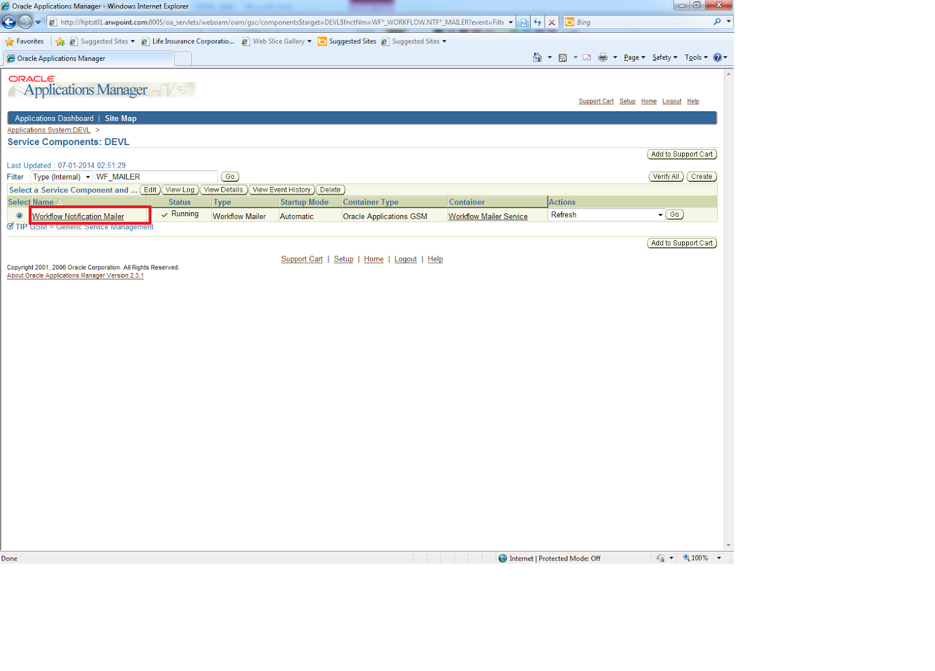The height and width of the screenshot is (671, 935).
Task: Click the footer Logout link
Action: 406,259
